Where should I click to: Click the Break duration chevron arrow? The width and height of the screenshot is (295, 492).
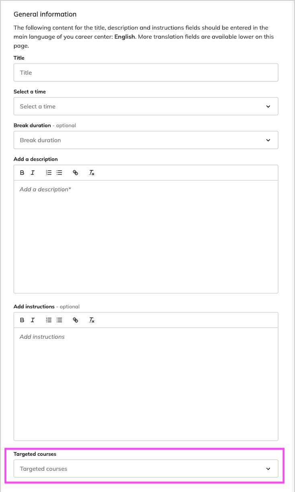[268, 140]
